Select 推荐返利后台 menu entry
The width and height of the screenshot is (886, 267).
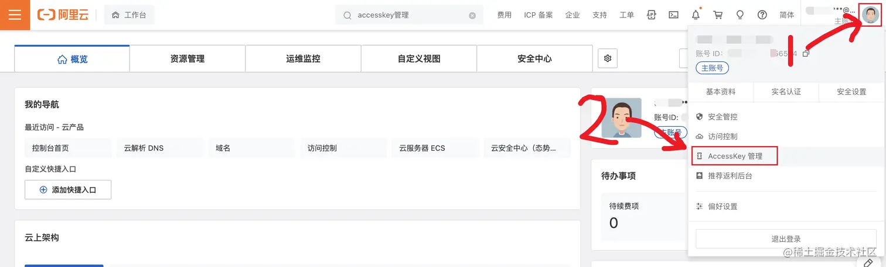tap(786, 175)
